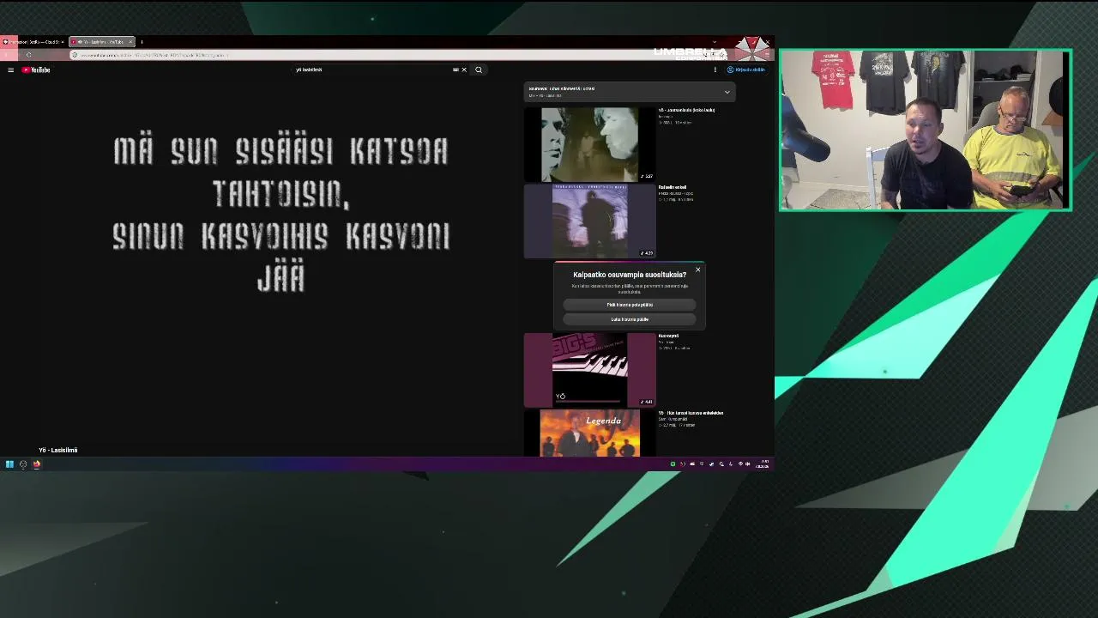
Task: Reload the page with the refresh button
Action: click(x=28, y=55)
